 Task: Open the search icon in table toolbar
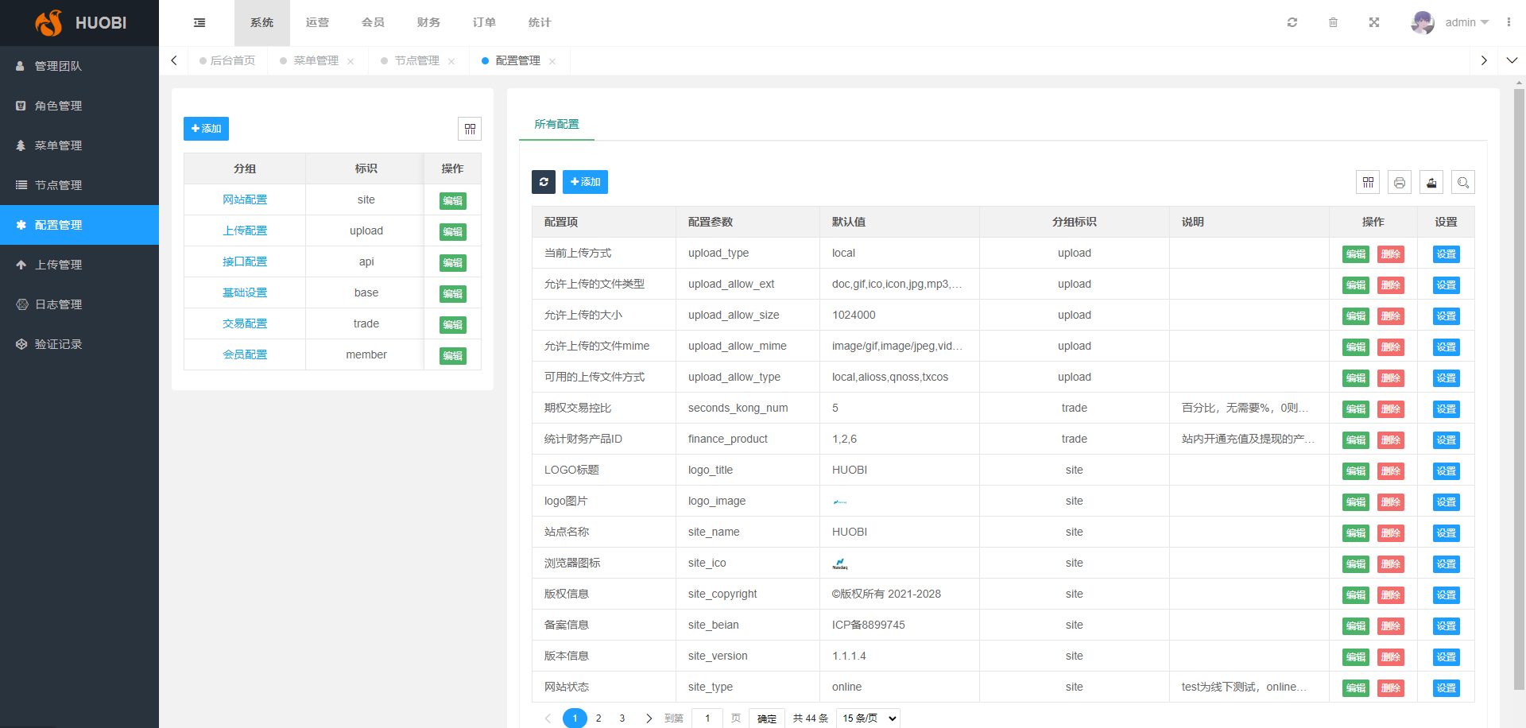1463,183
